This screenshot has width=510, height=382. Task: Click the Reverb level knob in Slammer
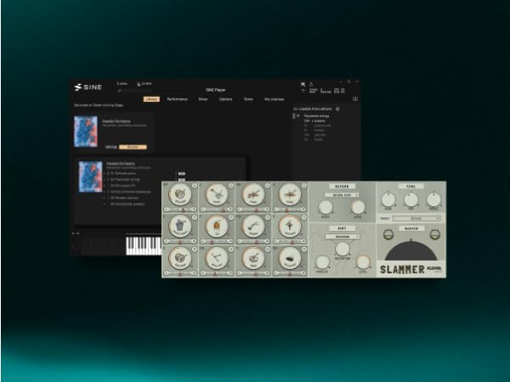(358, 207)
